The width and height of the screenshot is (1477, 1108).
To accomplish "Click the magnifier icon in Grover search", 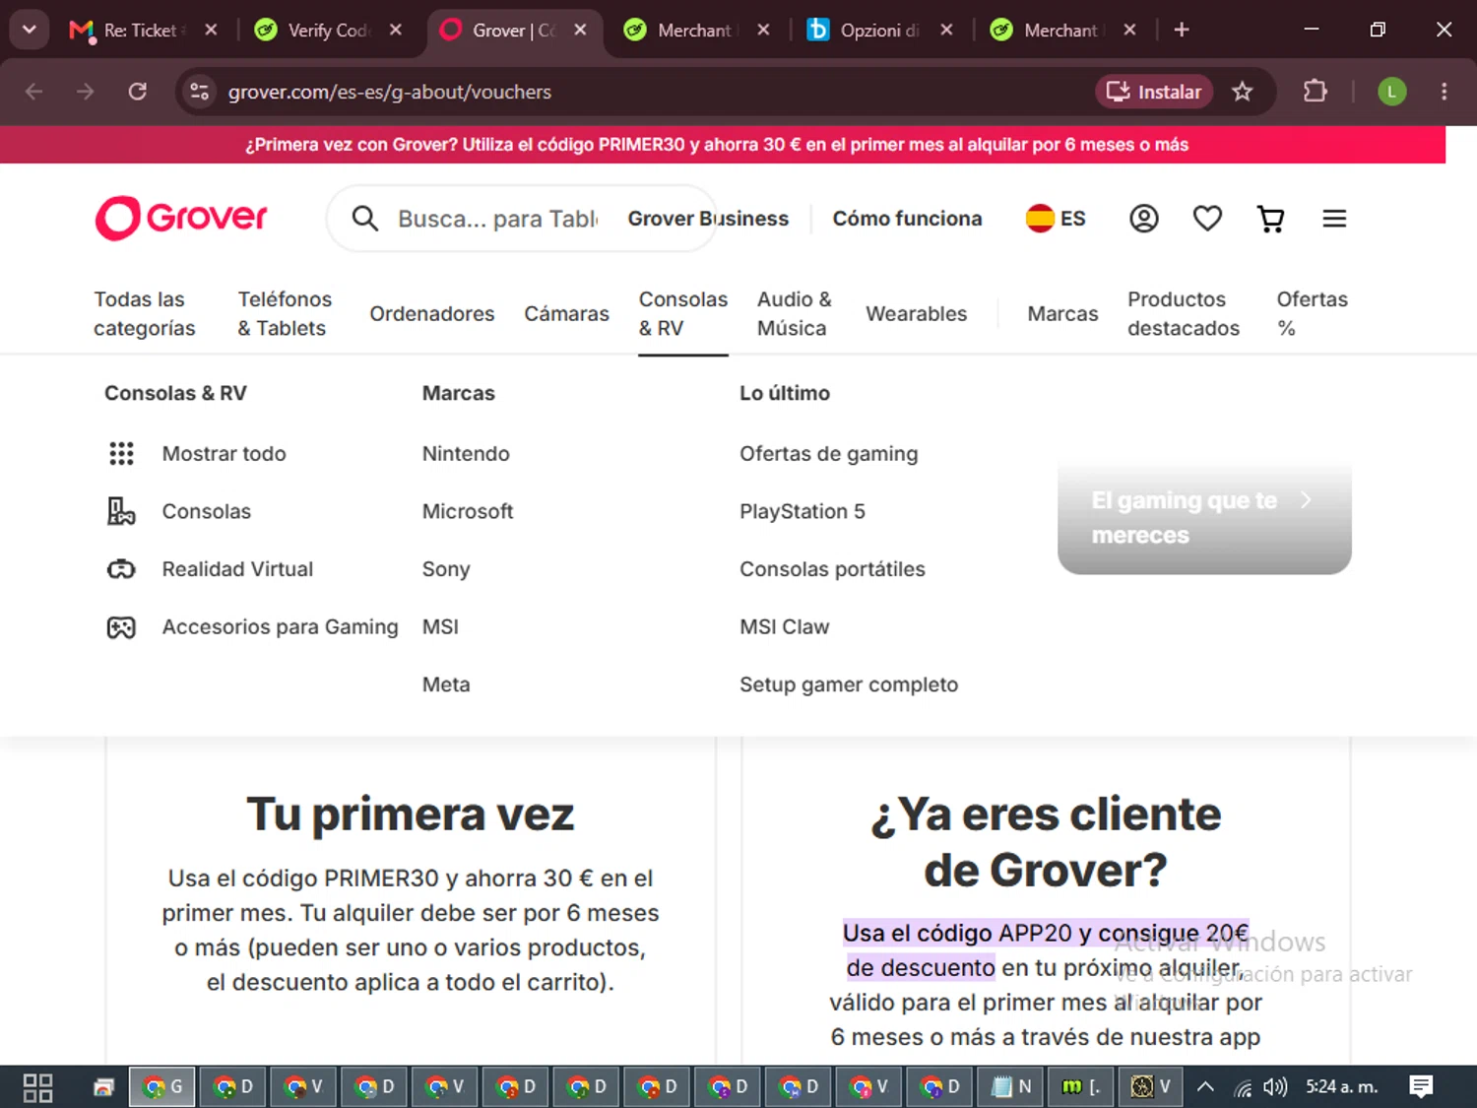I will (x=365, y=219).
